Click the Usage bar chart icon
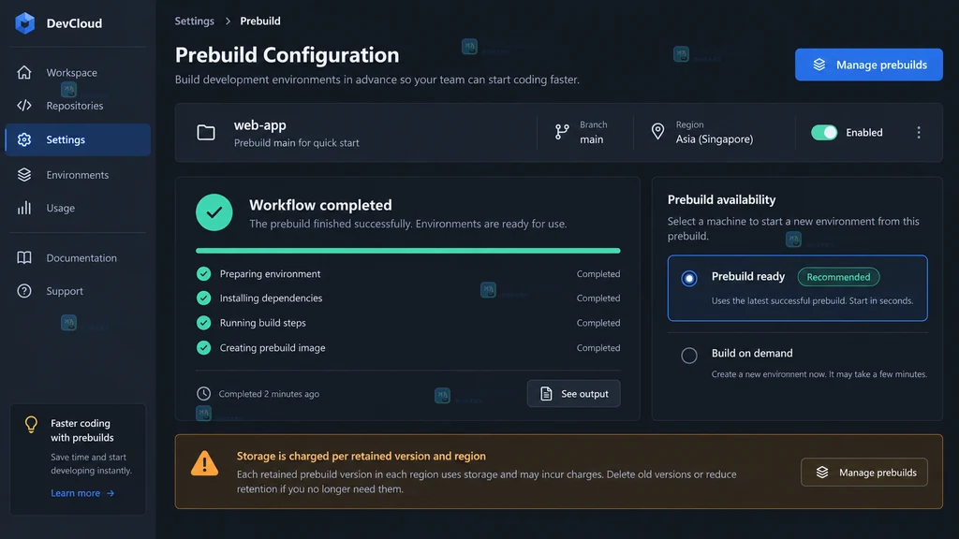The width and height of the screenshot is (959, 539). click(x=23, y=208)
